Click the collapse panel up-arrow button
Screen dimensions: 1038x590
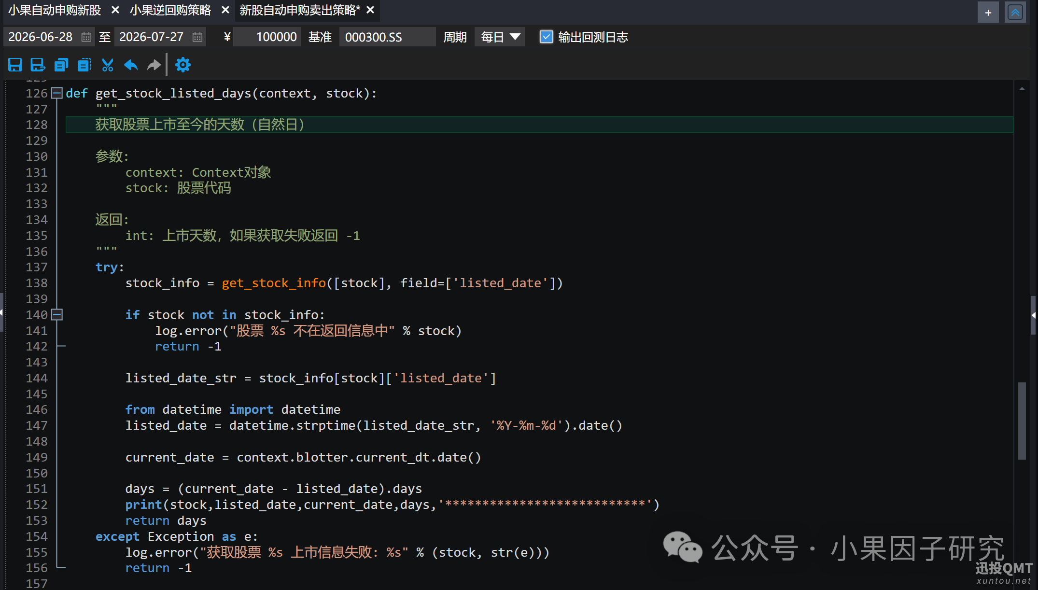point(1015,13)
